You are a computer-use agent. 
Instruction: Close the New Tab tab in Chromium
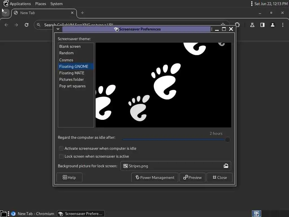pyautogui.click(x=72, y=13)
